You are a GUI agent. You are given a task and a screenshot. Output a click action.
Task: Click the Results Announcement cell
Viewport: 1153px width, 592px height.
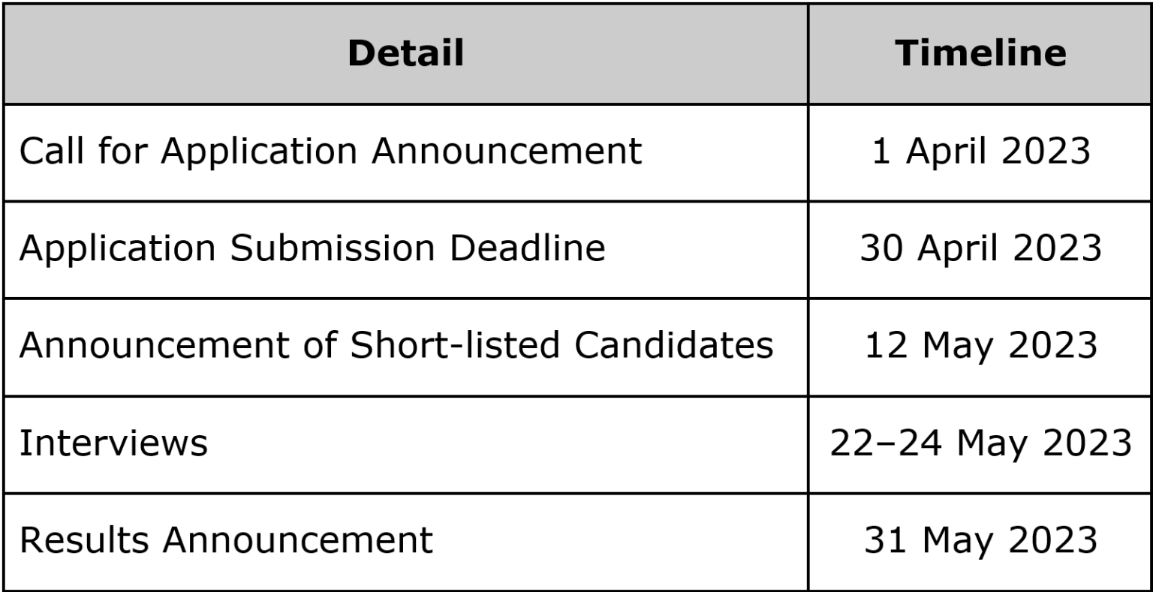[x=405, y=541]
